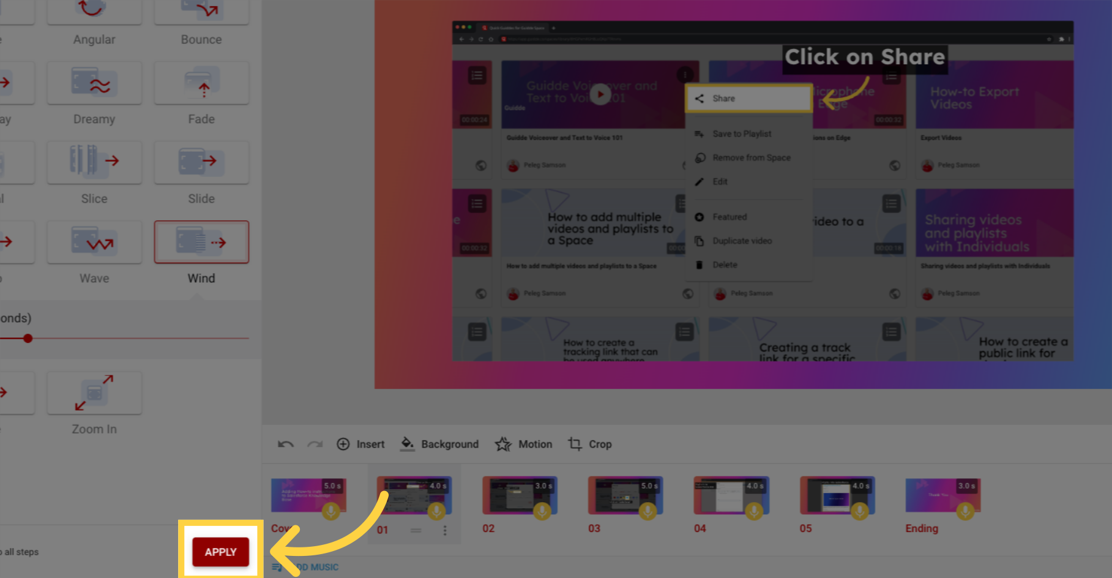
Task: Click the 5.0 s duration on step 03
Action: pos(650,486)
